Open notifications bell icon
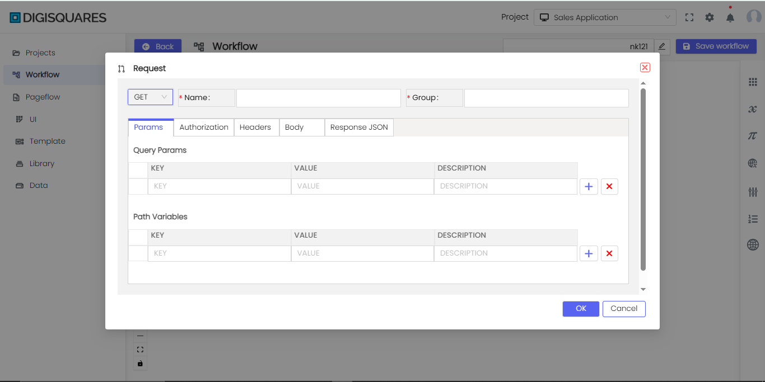Viewport: 765px width, 382px height. tap(730, 17)
